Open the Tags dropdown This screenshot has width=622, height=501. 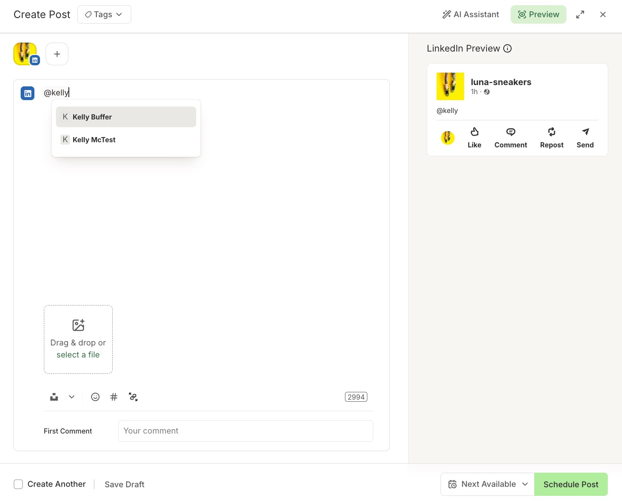[x=104, y=14]
